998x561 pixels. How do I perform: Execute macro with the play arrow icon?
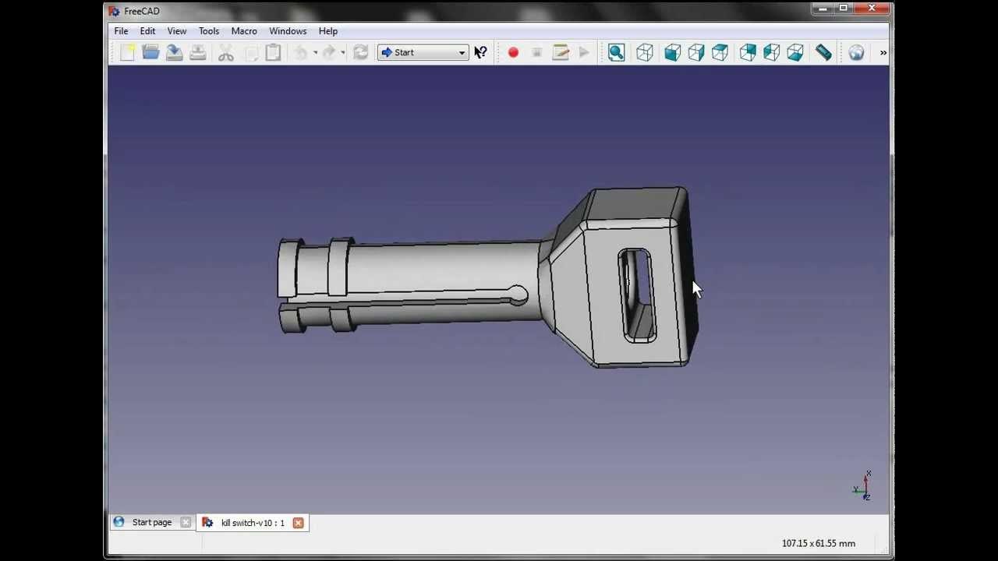click(584, 52)
